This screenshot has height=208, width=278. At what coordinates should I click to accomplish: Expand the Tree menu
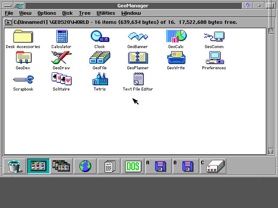(84, 13)
